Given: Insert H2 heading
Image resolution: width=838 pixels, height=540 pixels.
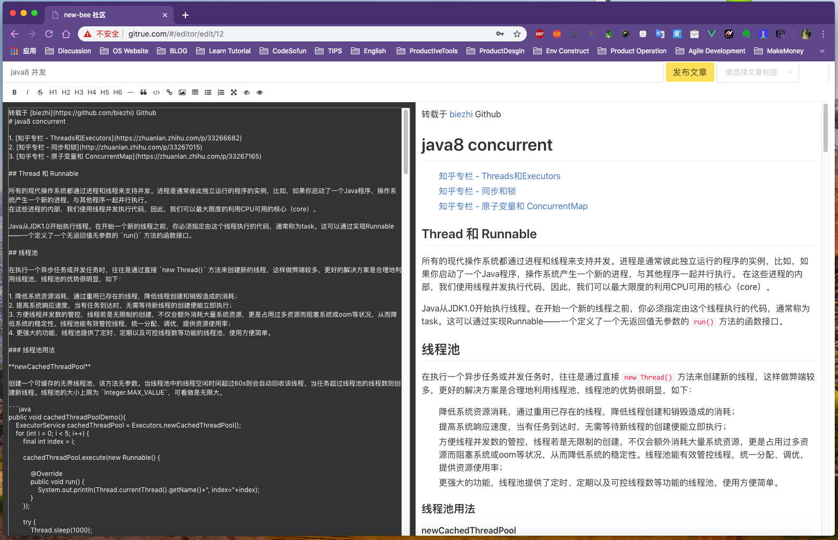Looking at the screenshot, I should 66,93.
